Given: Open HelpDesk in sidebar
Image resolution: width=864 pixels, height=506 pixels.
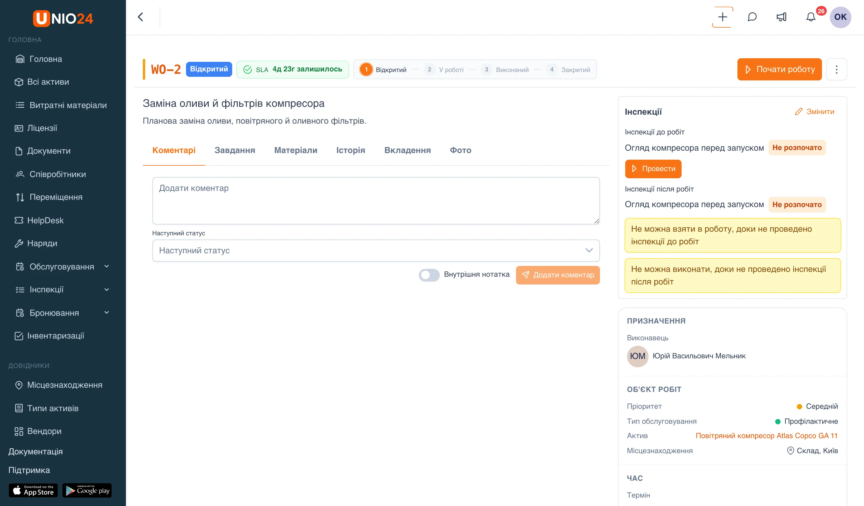Looking at the screenshot, I should click(39, 220).
